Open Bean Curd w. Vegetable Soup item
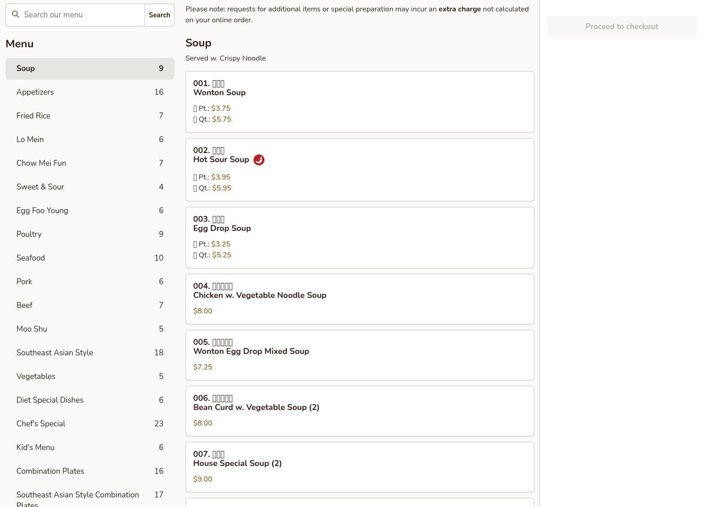 pos(360,411)
